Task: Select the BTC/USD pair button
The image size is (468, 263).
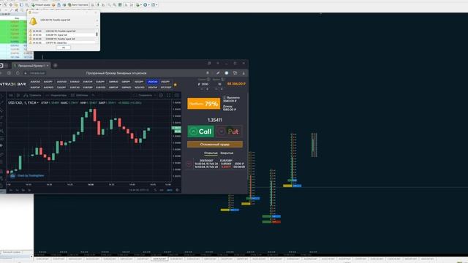Action: click(166, 88)
